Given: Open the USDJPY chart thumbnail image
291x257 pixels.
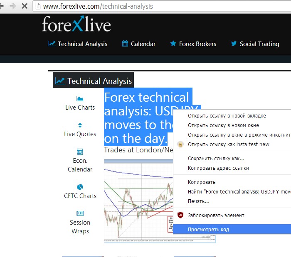Looking at the screenshot, I should pos(138,201).
